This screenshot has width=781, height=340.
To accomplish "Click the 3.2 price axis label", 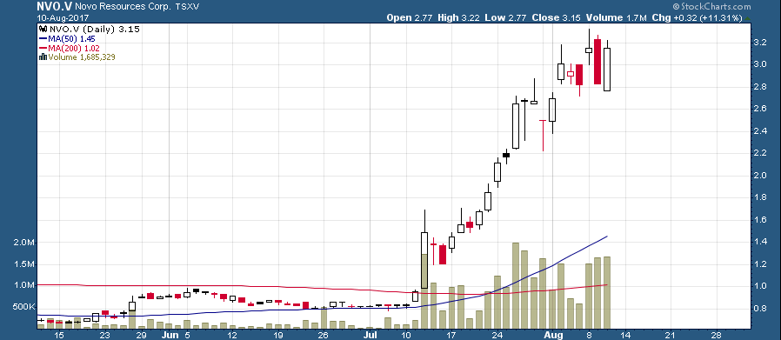I will point(760,43).
